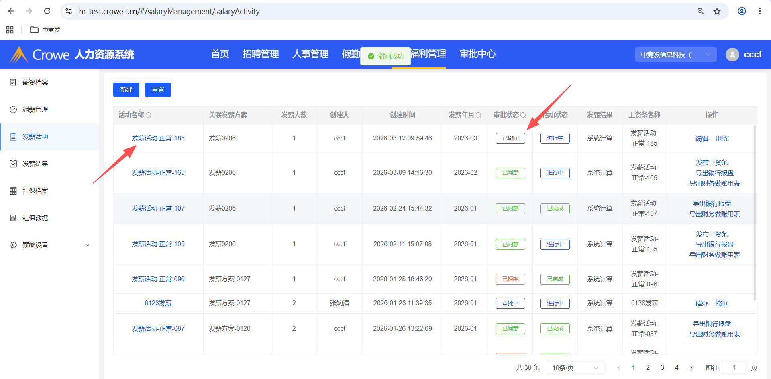Click the 社保档案 sidebar icon
771x379 pixels.
[x=13, y=191]
